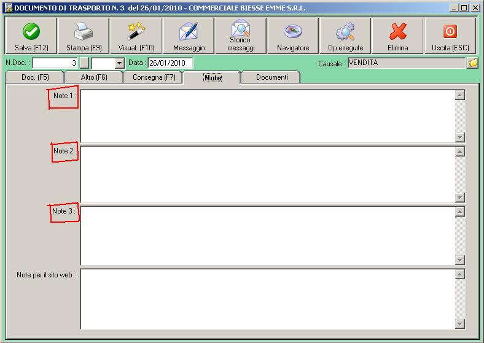Click Note 1 scrollbar up arrow
The image size is (484, 343).
point(460,95)
